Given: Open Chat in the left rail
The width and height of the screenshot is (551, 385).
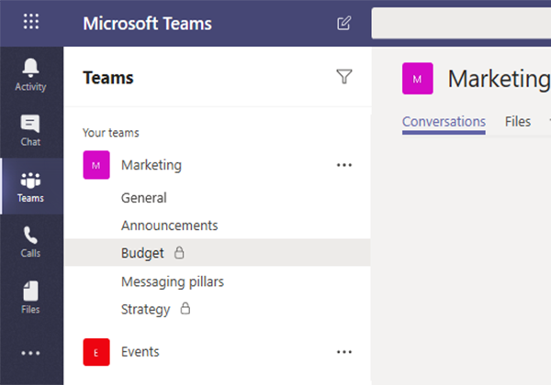Looking at the screenshot, I should [30, 130].
